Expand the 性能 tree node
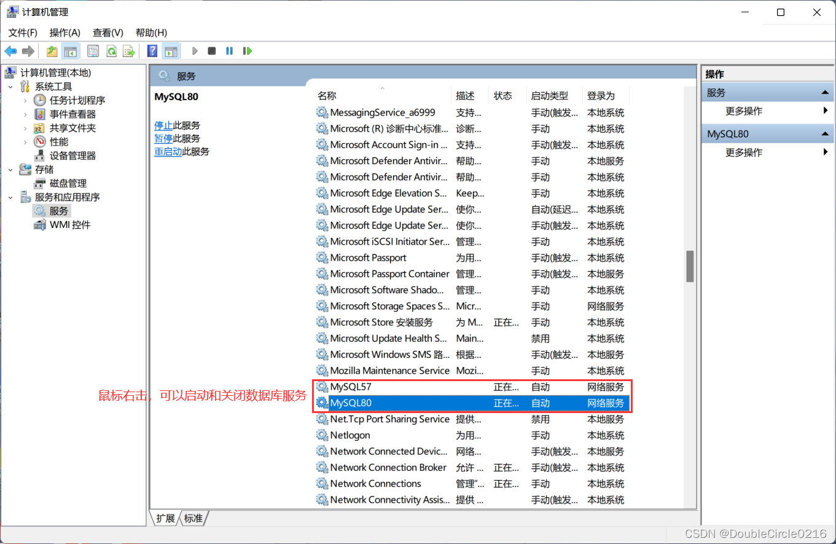 [25, 142]
